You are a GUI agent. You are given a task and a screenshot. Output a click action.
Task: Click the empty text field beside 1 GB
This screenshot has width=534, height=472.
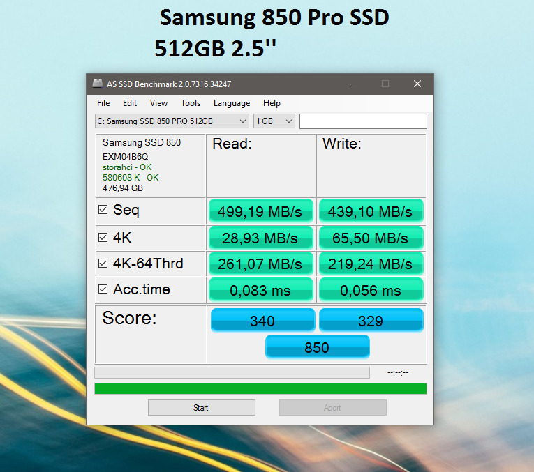363,121
